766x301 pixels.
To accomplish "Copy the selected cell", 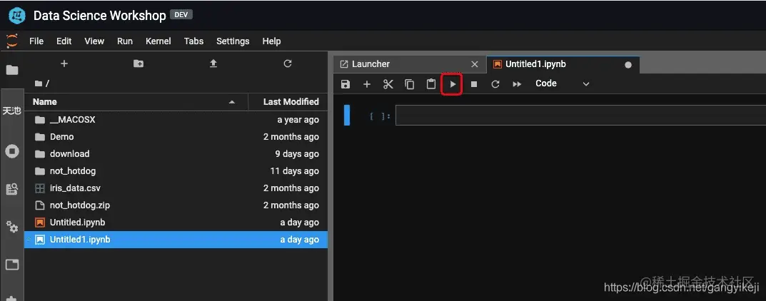I will (x=410, y=84).
